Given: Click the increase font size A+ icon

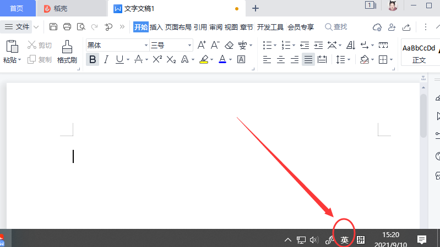Looking at the screenshot, I should point(202,45).
